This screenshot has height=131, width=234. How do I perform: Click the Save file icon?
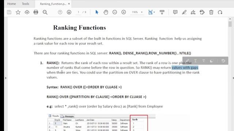pyautogui.click(x=9, y=12)
